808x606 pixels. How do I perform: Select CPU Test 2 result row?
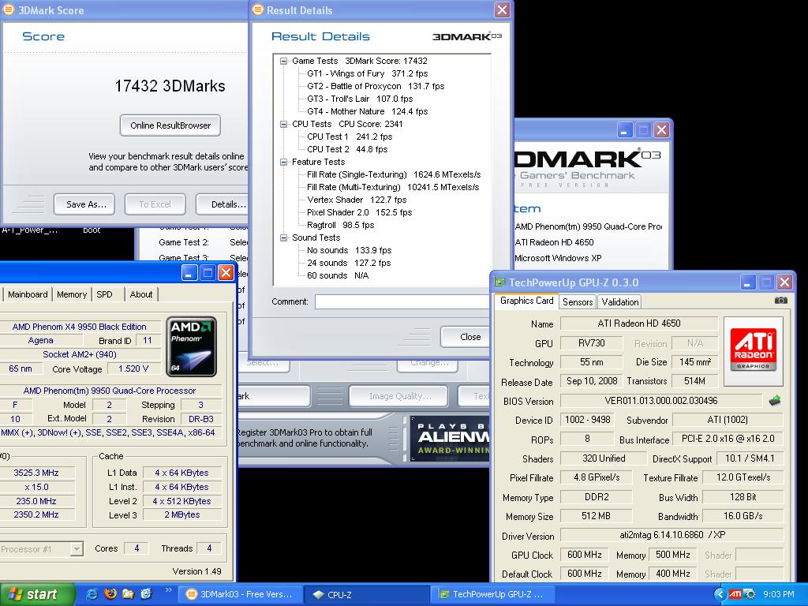point(347,149)
